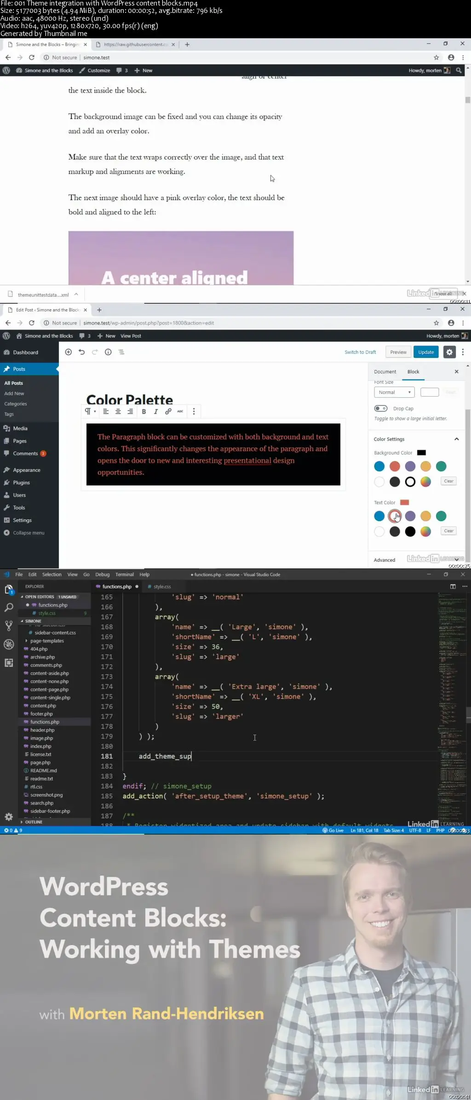The width and height of the screenshot is (471, 1100).
Task: Click 'Tab Size: 4' in the status bar
Action: coord(394,830)
